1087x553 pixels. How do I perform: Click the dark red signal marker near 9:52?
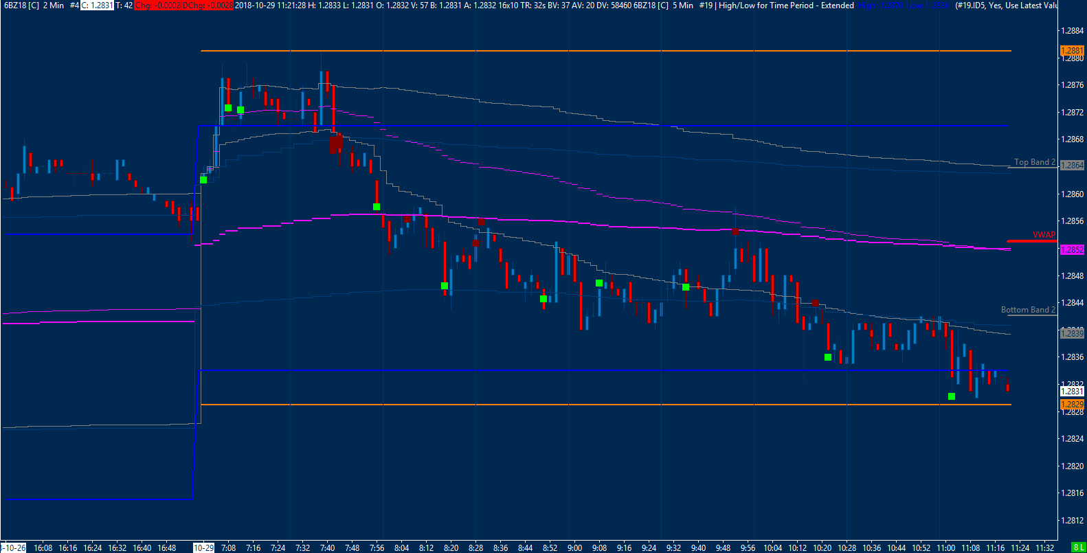[735, 232]
